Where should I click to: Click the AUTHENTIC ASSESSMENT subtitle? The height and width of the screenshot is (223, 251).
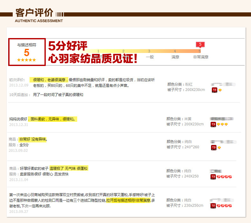point(39,21)
